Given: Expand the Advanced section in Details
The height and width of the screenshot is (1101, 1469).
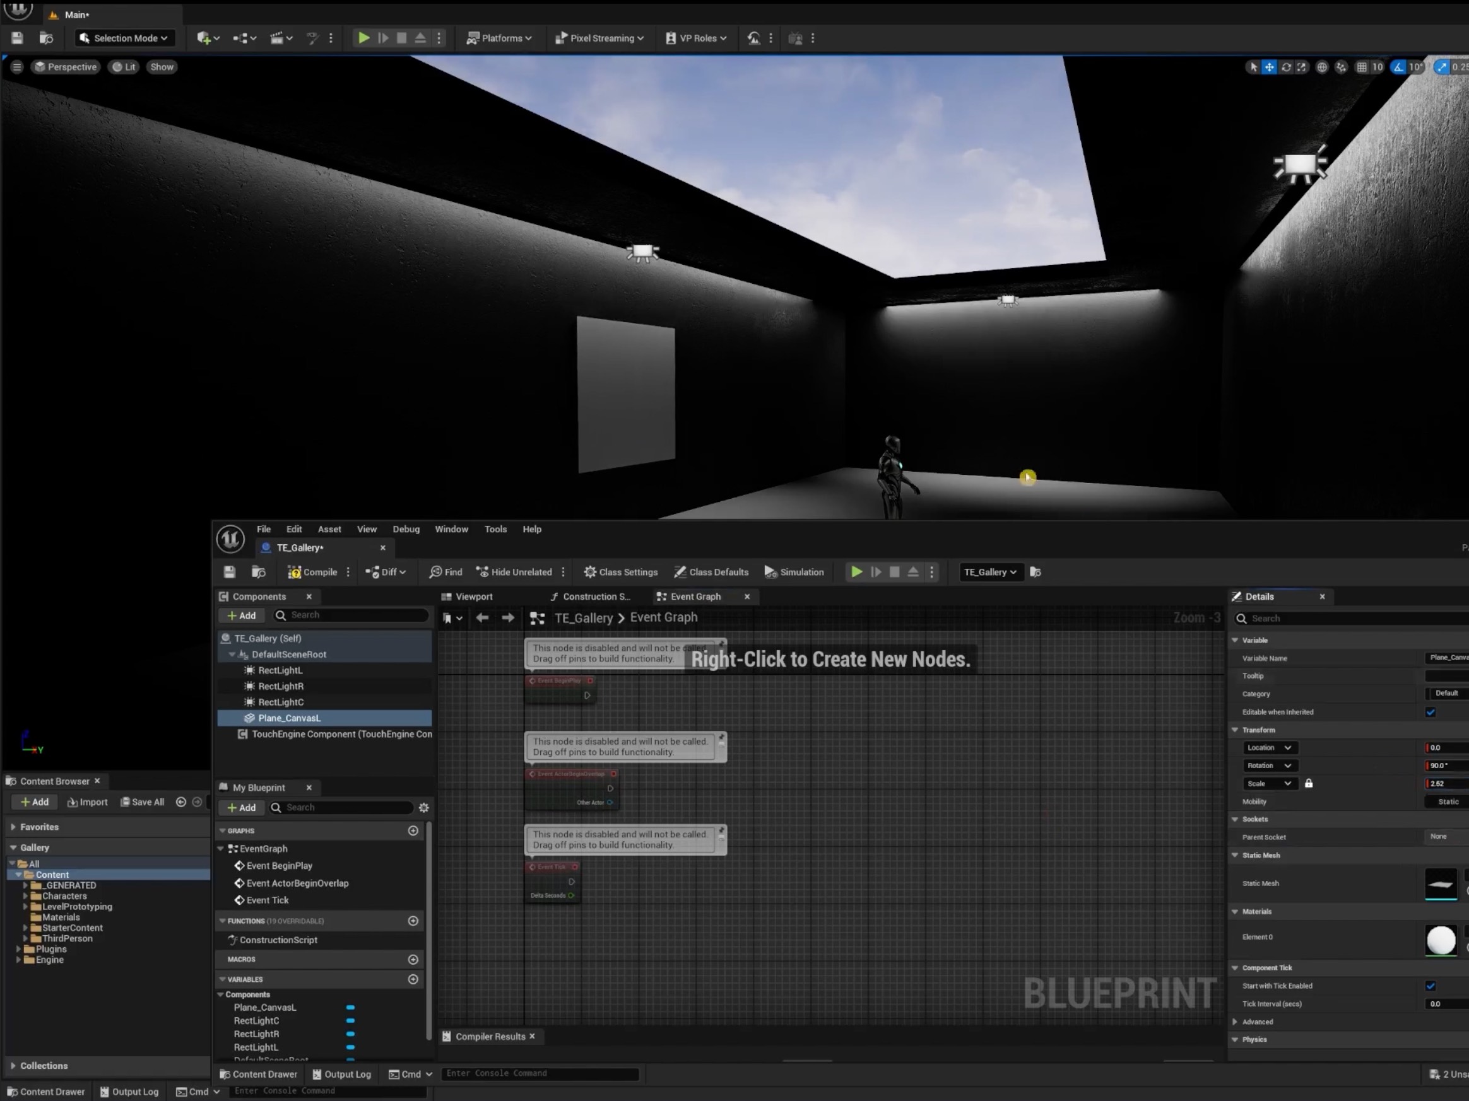Looking at the screenshot, I should tap(1234, 1022).
